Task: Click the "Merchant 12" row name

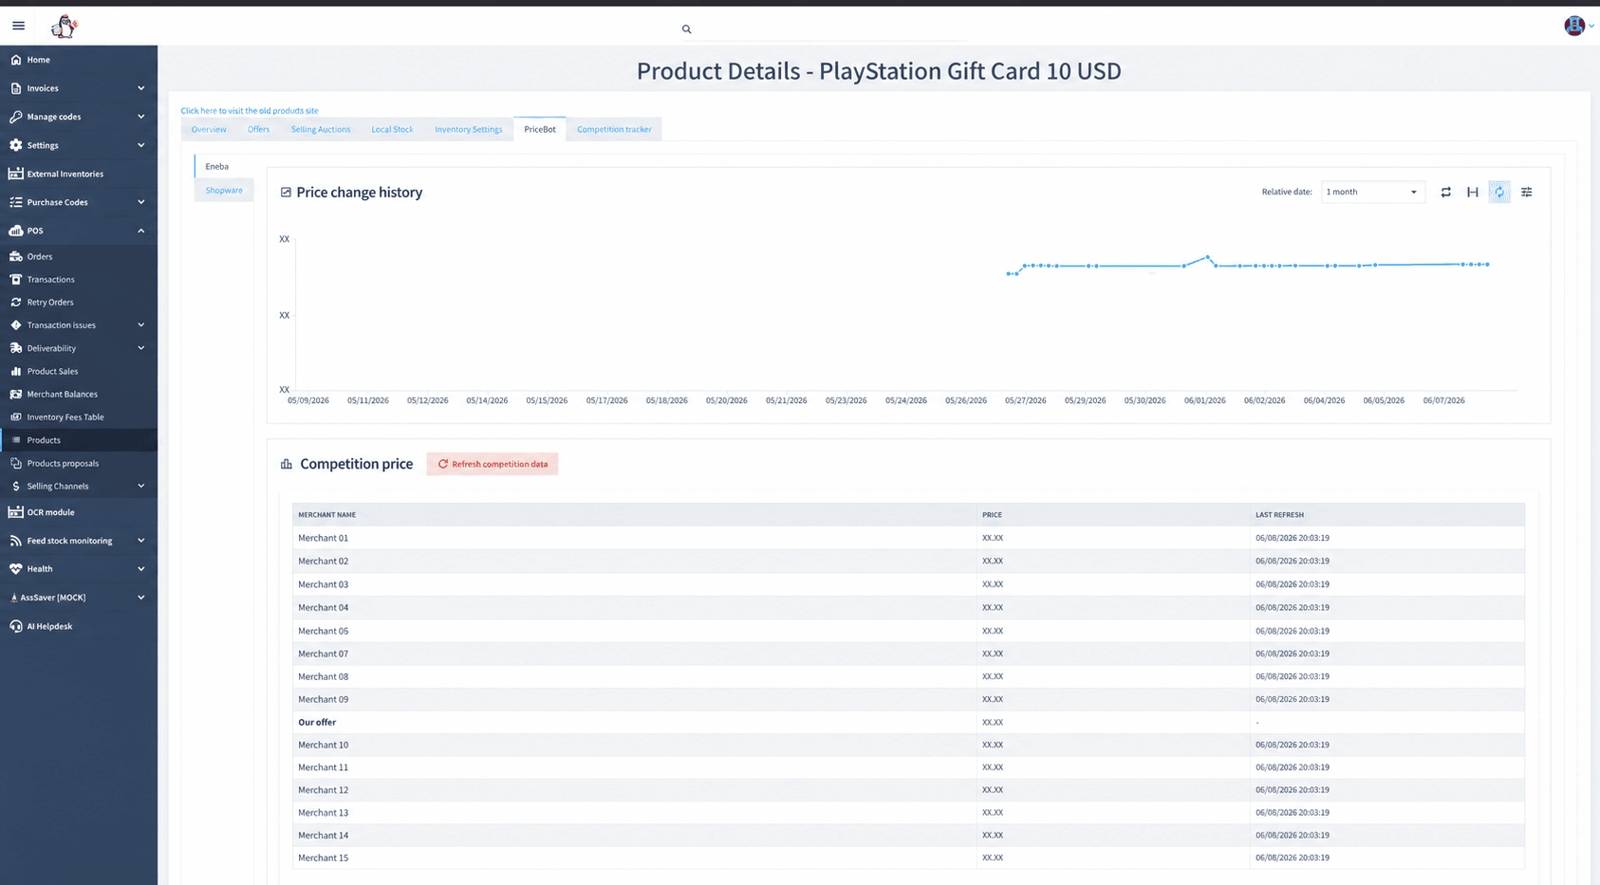Action: coord(324,790)
